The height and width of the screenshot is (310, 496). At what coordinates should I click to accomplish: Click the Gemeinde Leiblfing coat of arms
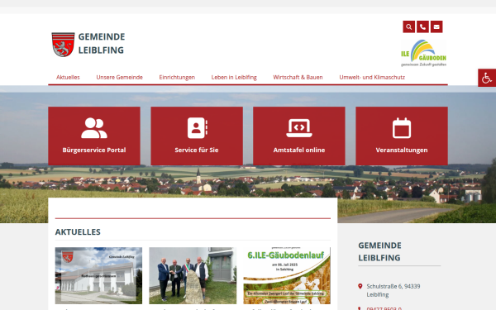(x=64, y=45)
